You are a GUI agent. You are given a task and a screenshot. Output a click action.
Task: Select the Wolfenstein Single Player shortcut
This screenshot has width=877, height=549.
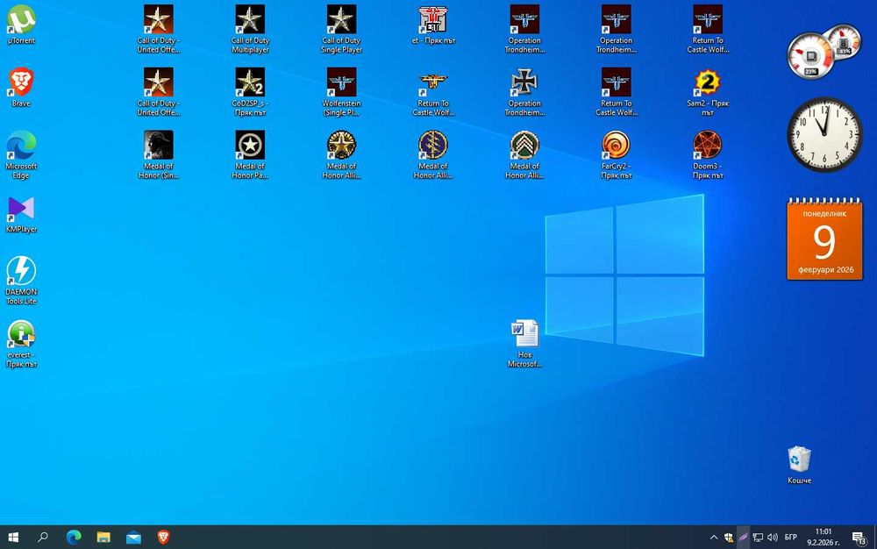(x=341, y=92)
